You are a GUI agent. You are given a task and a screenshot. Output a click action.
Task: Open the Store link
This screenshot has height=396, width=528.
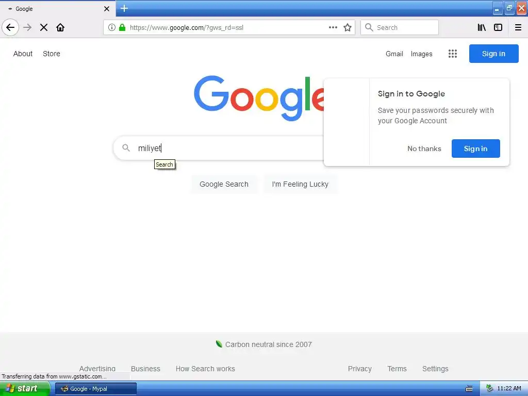(52, 54)
